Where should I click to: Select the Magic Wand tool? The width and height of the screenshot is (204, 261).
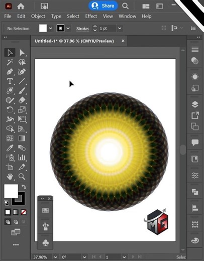pyautogui.click(x=10, y=62)
